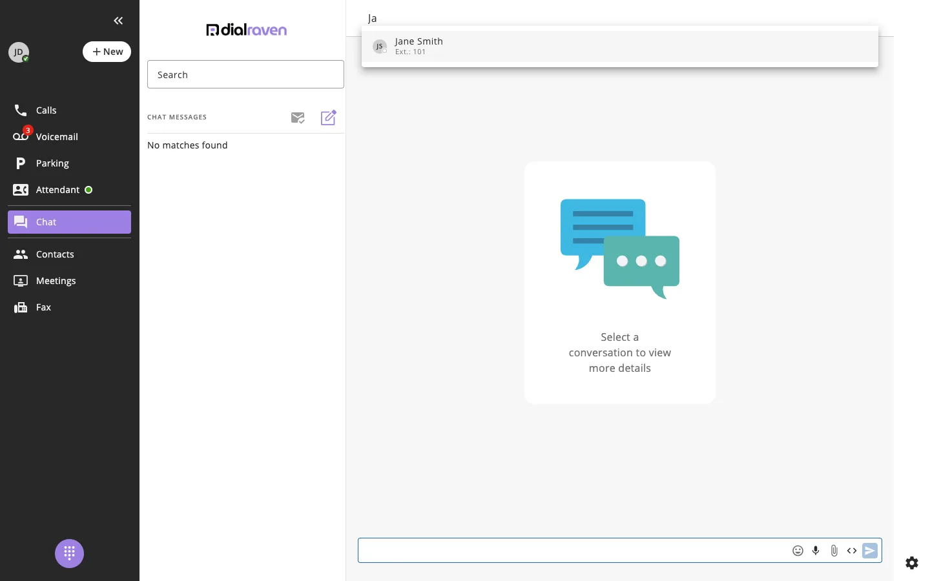Open settings with the gear icon

pos(912,563)
